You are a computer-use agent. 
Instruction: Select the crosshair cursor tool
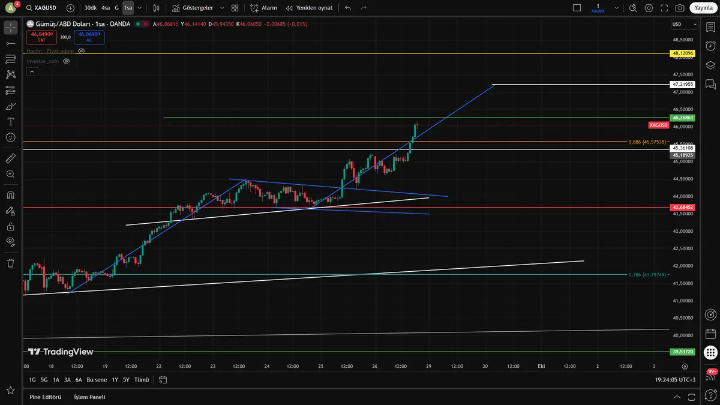(10, 28)
